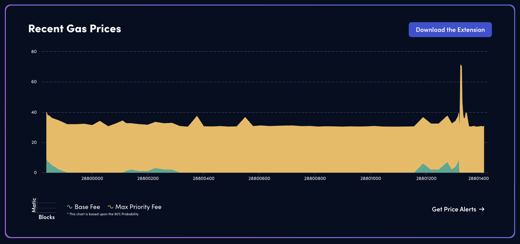Open the Get Price Alerts link
Viewport: 520px width, 244px height.
pyautogui.click(x=454, y=209)
